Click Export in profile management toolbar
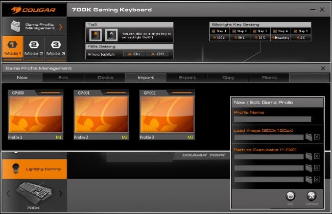 tap(187, 78)
